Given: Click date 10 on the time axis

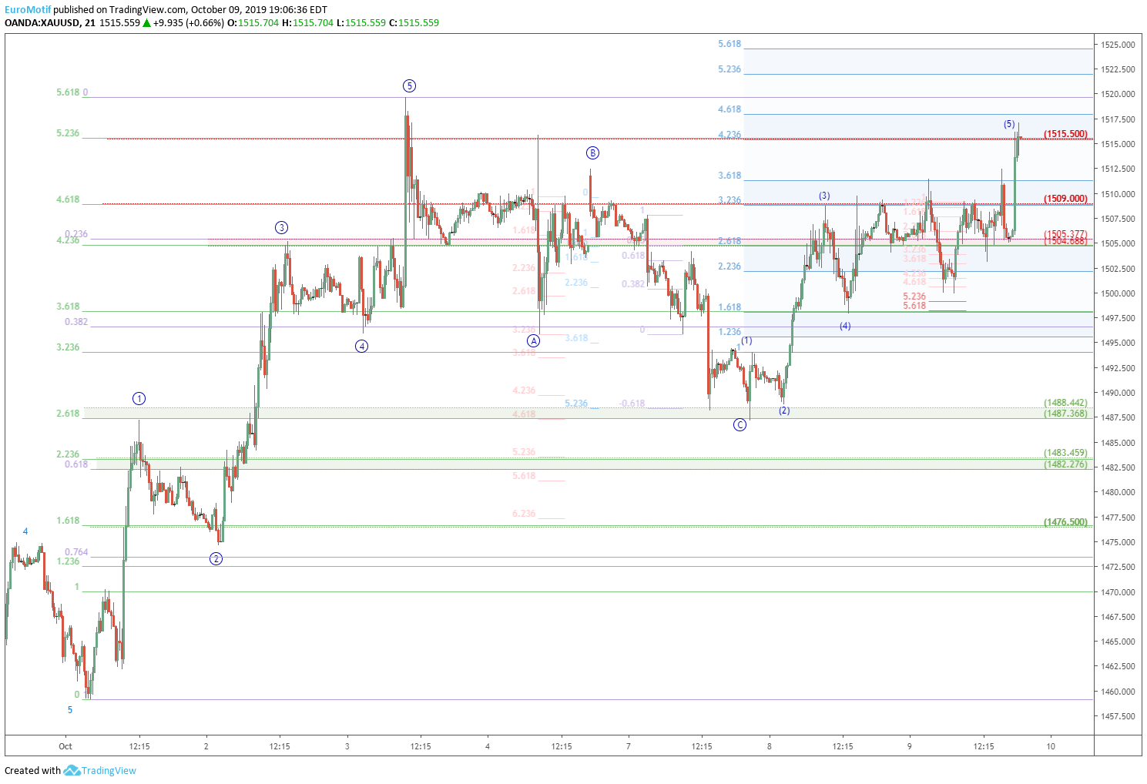Looking at the screenshot, I should click(x=1051, y=746).
